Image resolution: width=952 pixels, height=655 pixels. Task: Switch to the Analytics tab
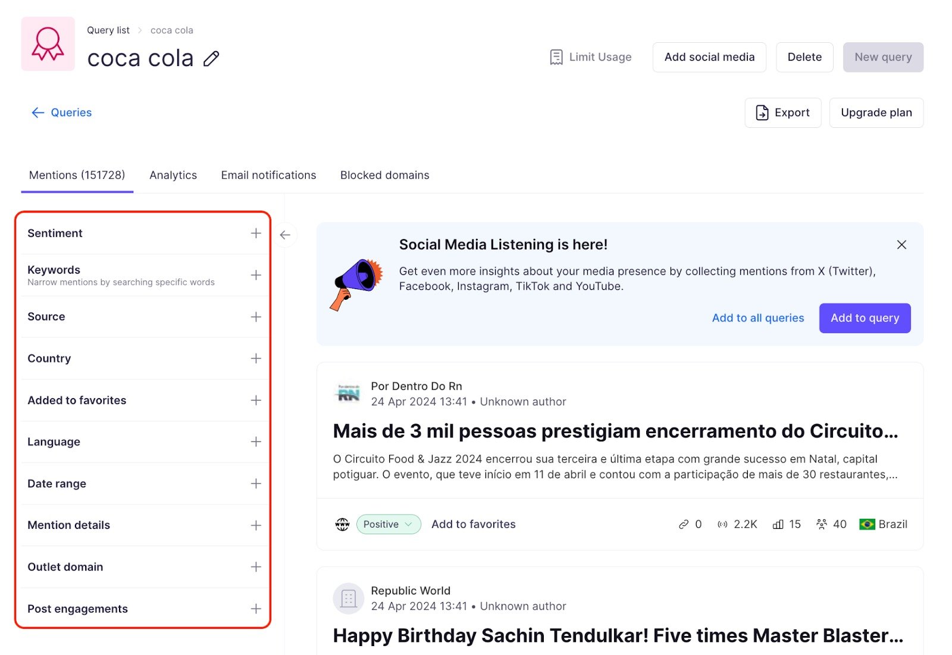coord(173,175)
